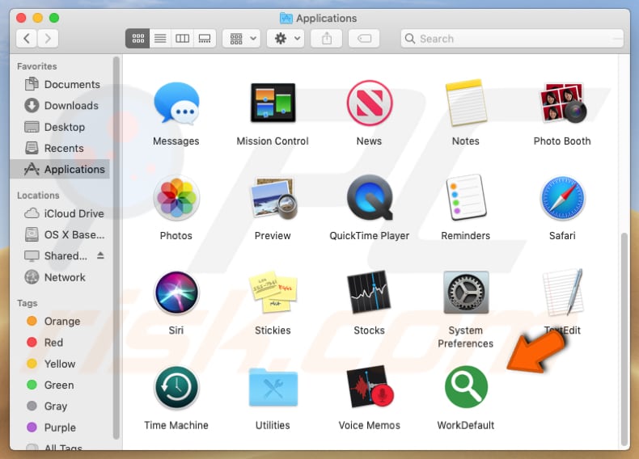
Task: Open Mission Control app icon
Action: pyautogui.click(x=273, y=103)
